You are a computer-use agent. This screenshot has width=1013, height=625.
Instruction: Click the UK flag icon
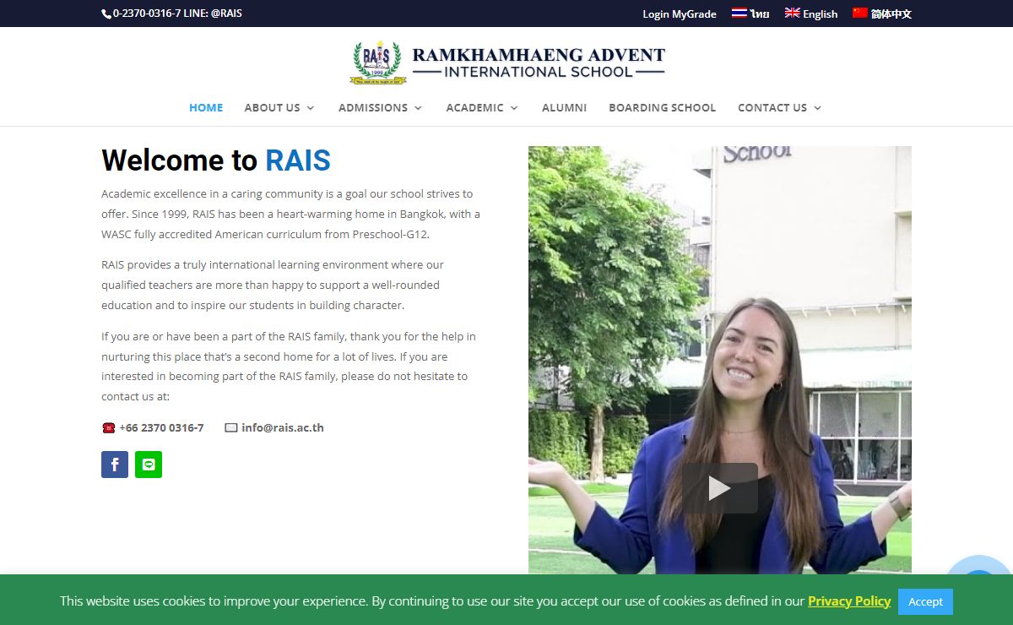[792, 13]
